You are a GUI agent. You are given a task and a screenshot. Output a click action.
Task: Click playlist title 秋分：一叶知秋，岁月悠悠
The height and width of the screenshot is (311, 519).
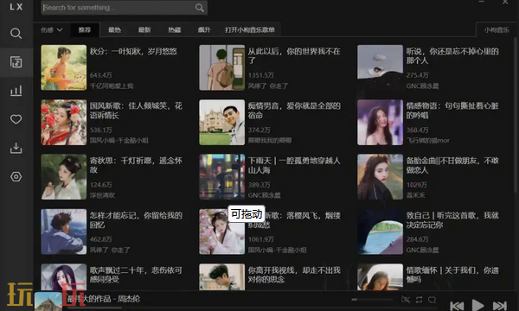point(133,52)
